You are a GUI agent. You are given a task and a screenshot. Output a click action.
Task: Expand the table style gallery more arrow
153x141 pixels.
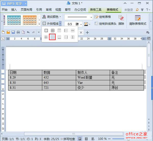point(39,24)
